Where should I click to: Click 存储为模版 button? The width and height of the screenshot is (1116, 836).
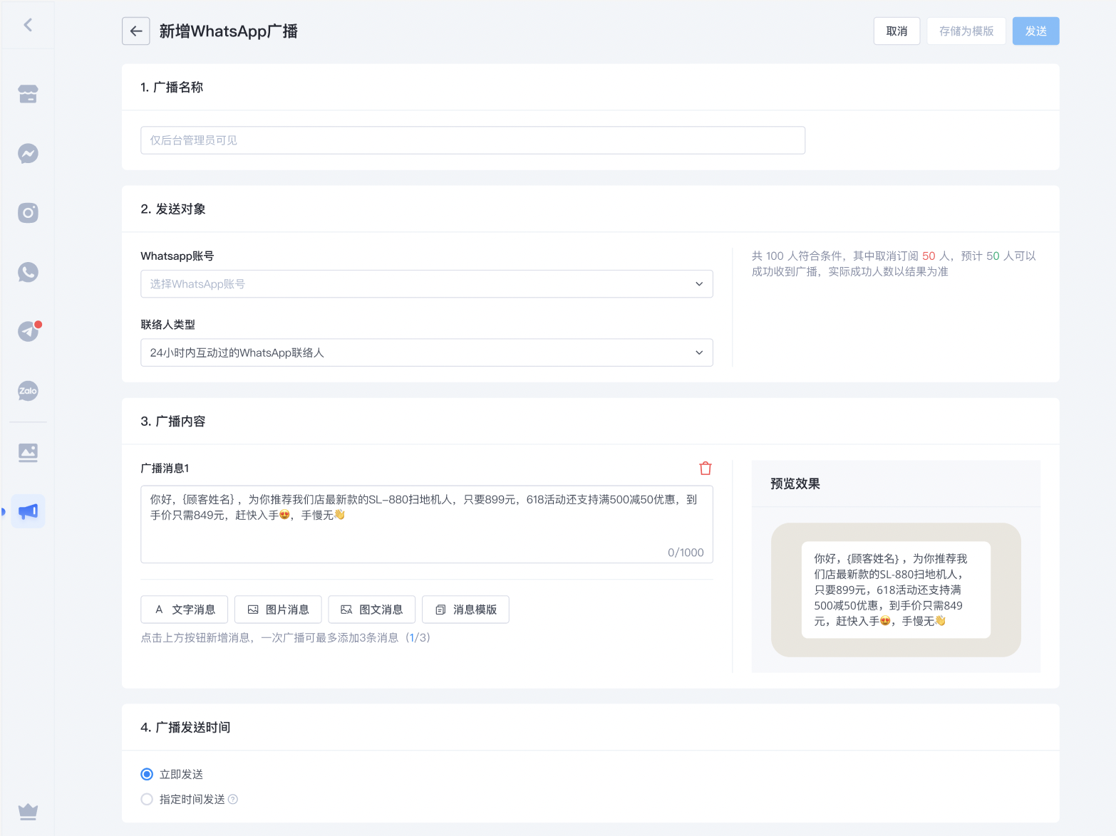[966, 31]
